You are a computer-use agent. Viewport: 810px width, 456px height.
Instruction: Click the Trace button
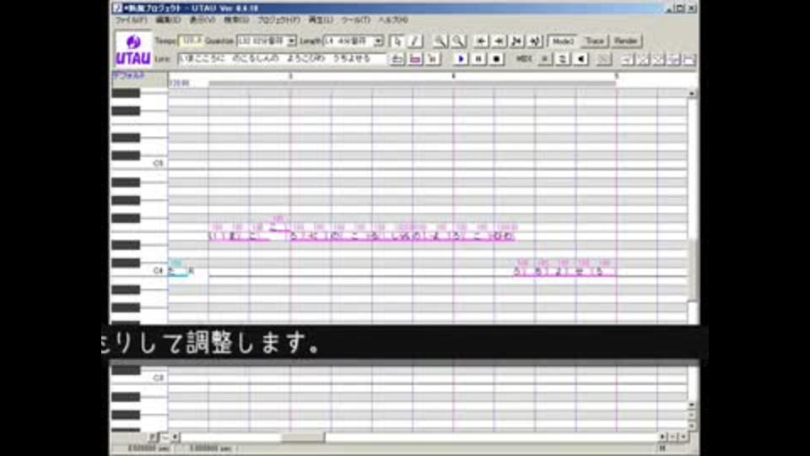(x=595, y=41)
